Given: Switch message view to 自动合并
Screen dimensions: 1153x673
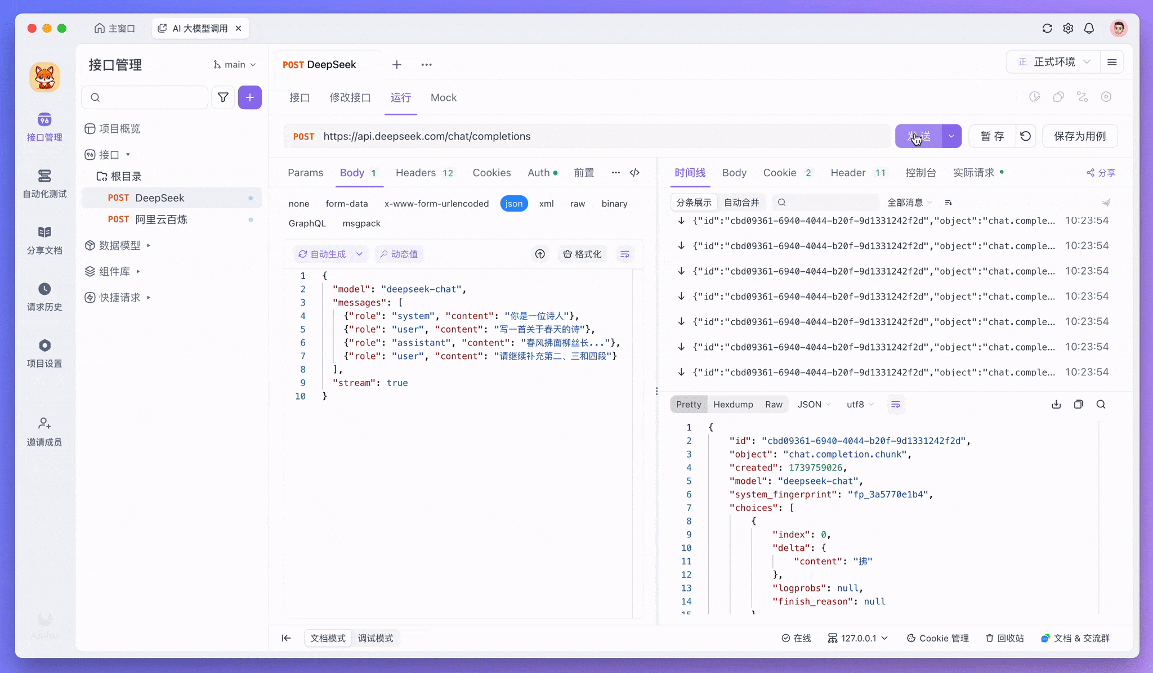Looking at the screenshot, I should (742, 202).
